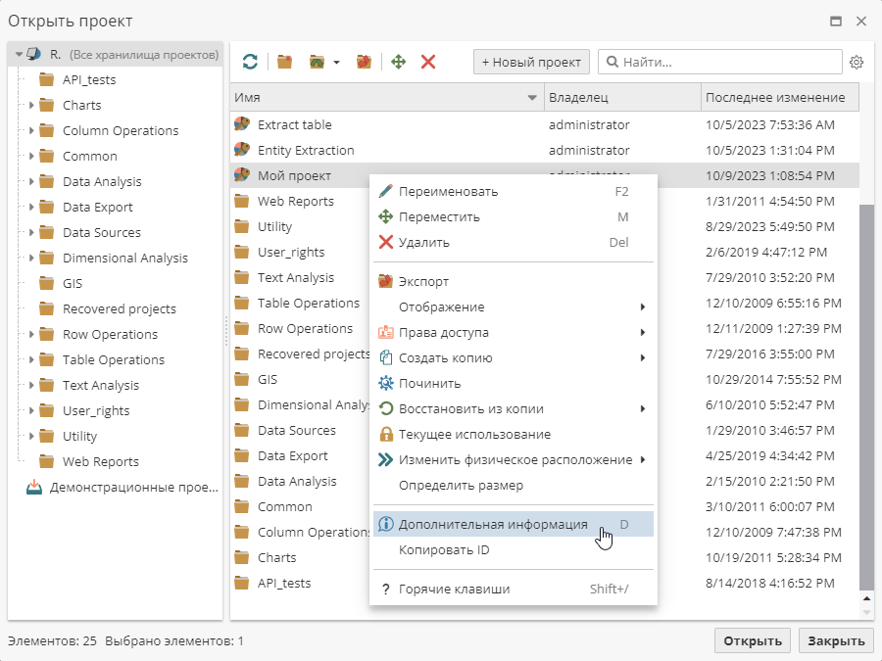This screenshot has width=882, height=661.
Task: Click the Открыть button
Action: pyautogui.click(x=752, y=640)
